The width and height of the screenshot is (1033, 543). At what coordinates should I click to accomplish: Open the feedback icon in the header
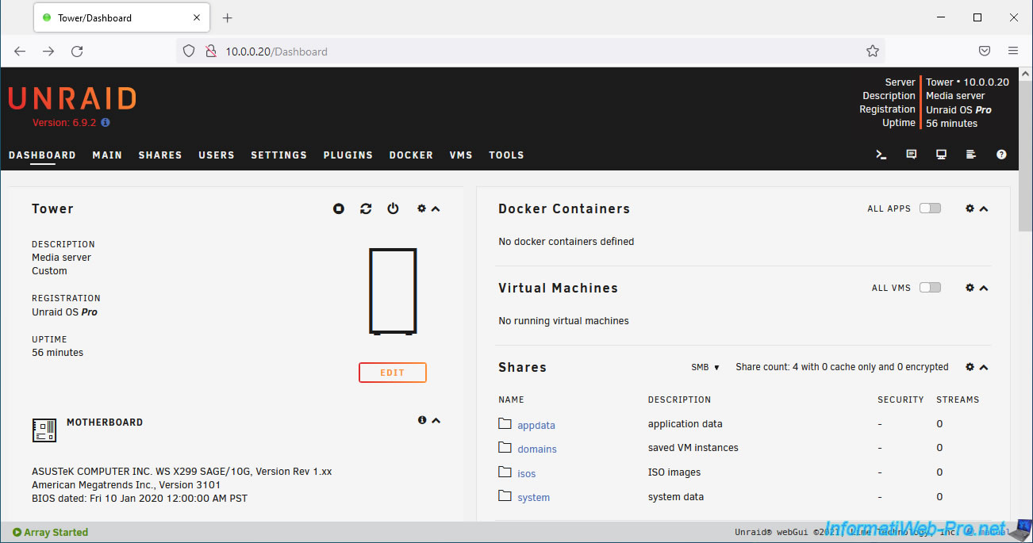pyautogui.click(x=911, y=155)
